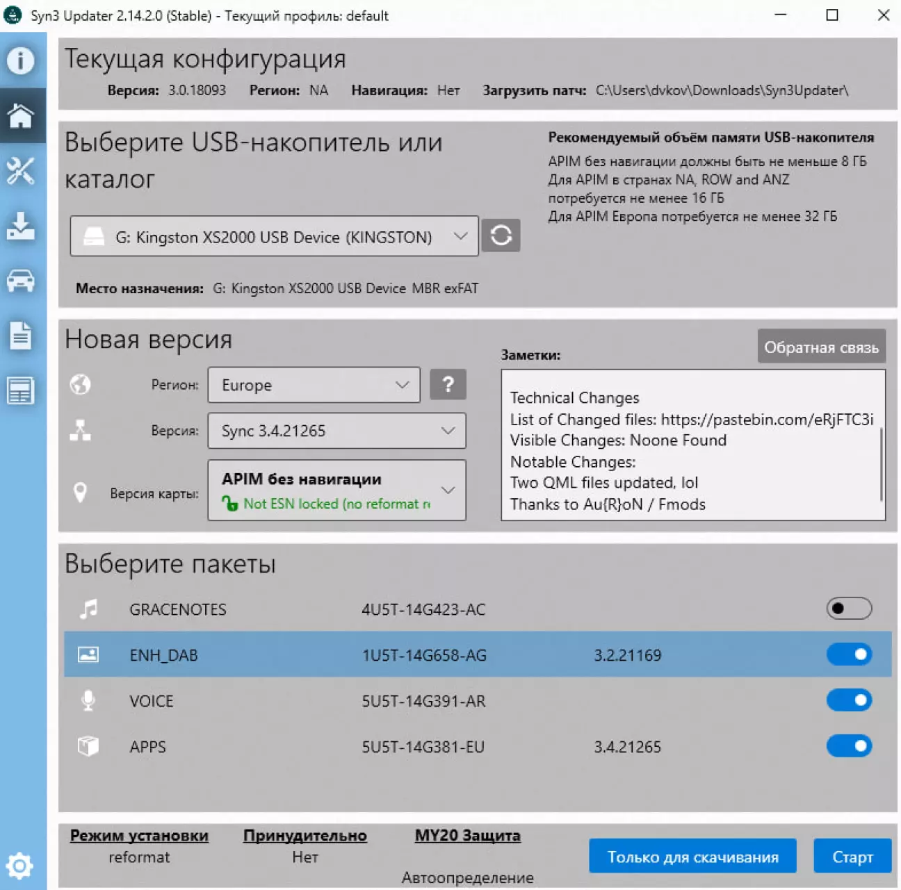
Task: Toggle the APPS package switch
Action: [848, 746]
